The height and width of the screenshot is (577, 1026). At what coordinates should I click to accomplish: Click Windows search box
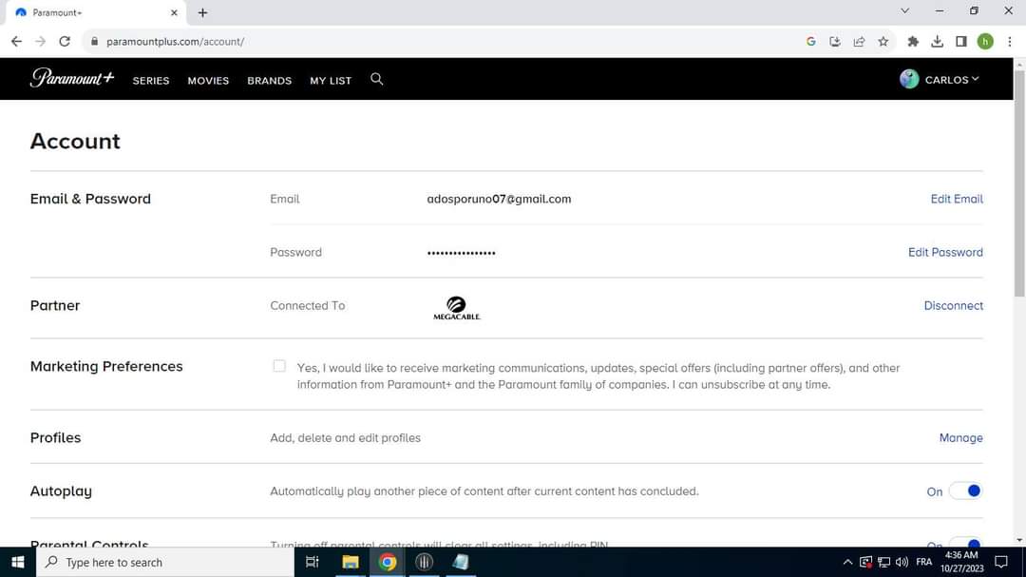click(x=165, y=562)
